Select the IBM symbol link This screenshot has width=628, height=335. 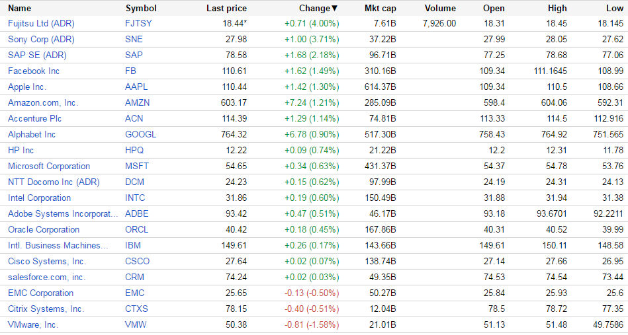[x=133, y=245]
